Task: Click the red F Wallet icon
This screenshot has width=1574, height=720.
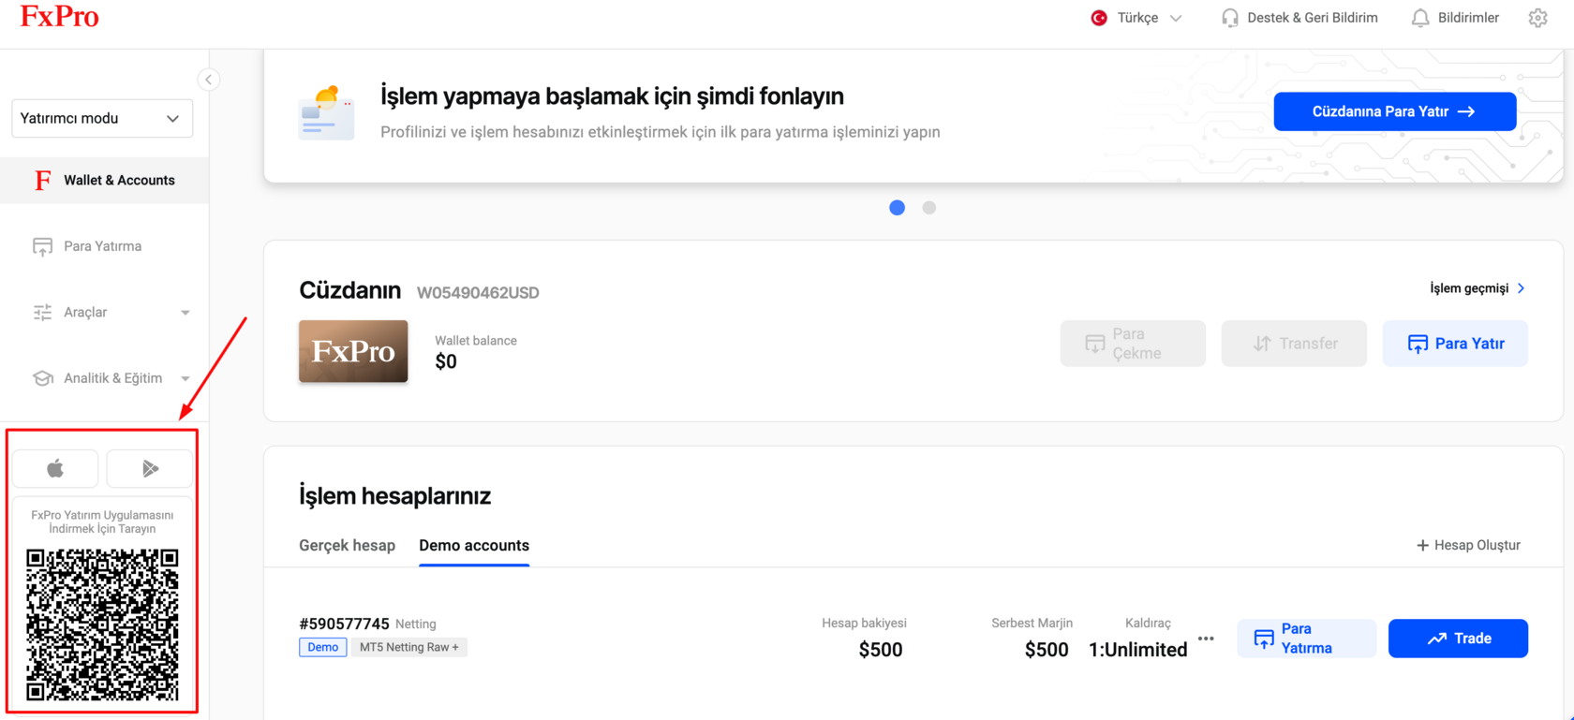Action: tap(42, 180)
